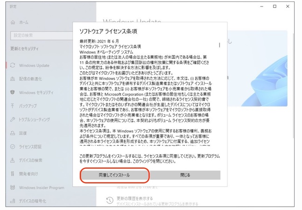Open トラブルシューティング wrench icon
302x210 pixels.
click(13, 119)
